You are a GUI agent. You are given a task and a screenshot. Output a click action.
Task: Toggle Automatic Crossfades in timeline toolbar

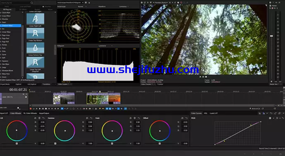click(x=110, y=109)
